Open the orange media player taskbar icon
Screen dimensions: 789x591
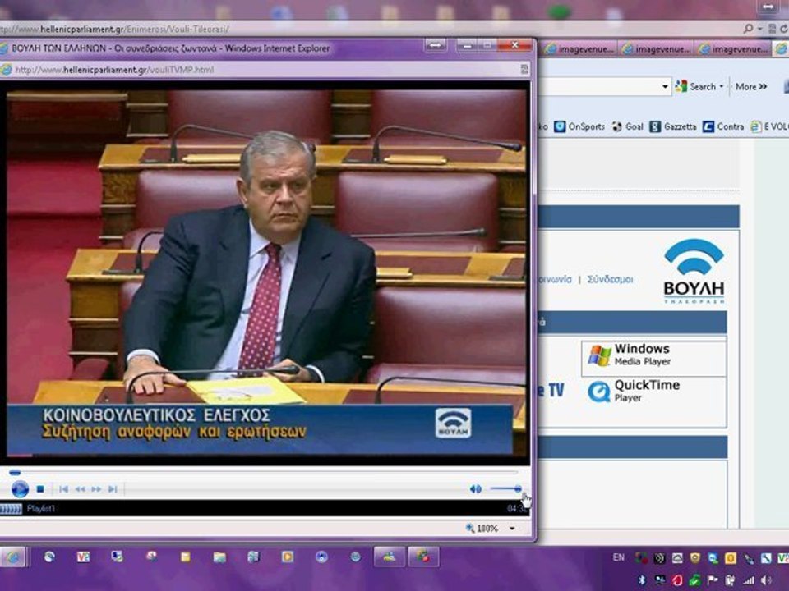tap(288, 557)
